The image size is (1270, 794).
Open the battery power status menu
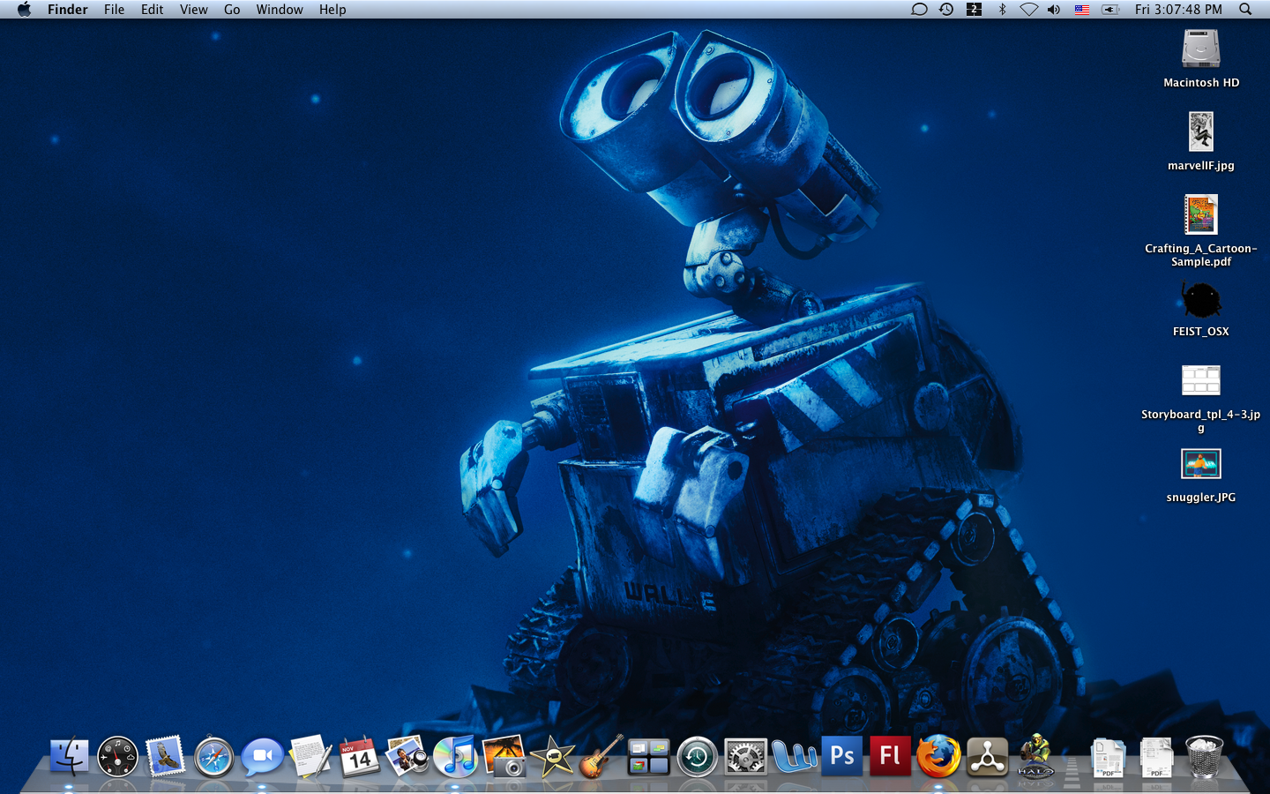[x=1110, y=9]
